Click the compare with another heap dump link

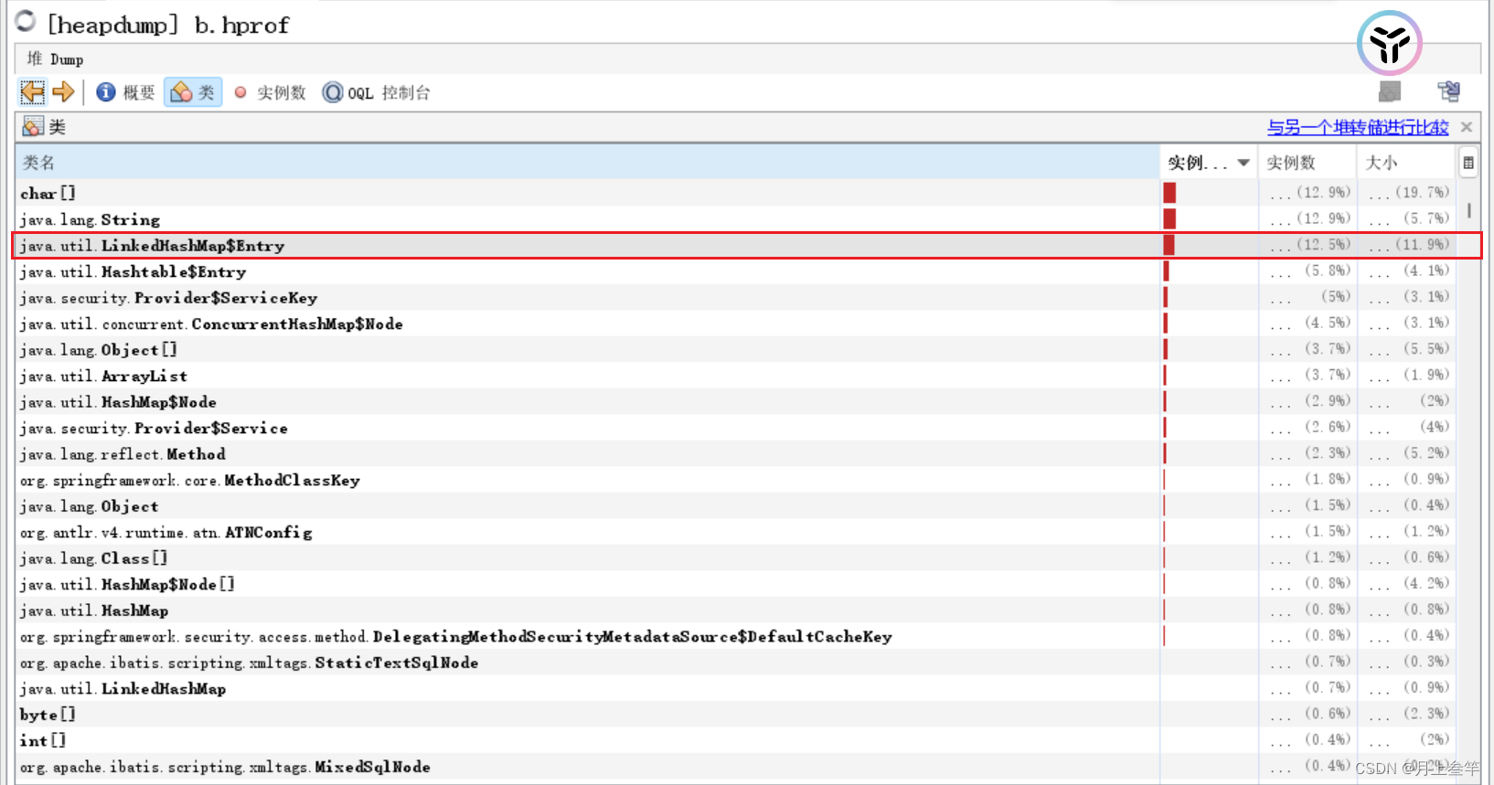tap(1358, 127)
